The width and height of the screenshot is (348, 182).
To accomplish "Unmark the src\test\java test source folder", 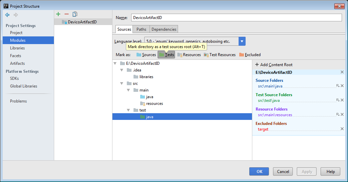I will (342, 100).
